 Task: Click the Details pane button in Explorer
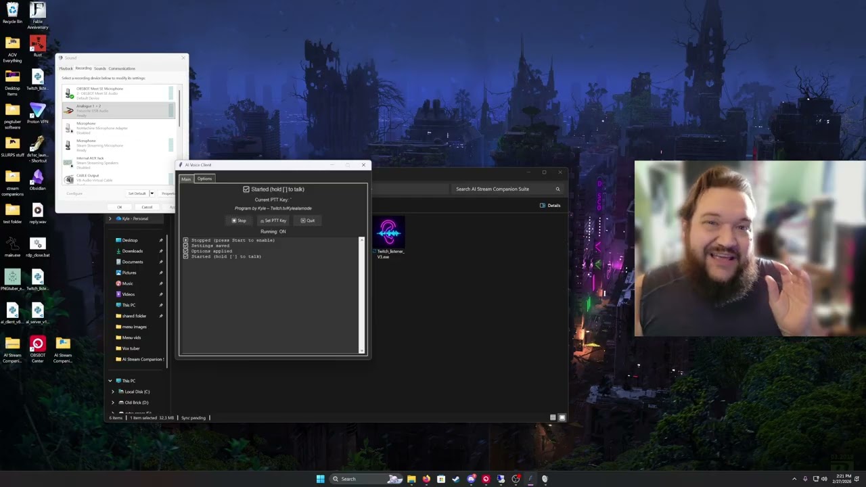click(550, 206)
